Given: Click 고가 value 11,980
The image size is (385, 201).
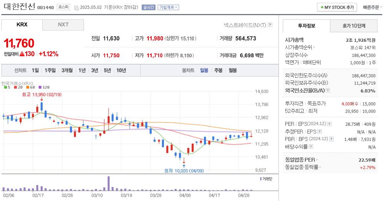Looking at the screenshot, I should 155,38.
